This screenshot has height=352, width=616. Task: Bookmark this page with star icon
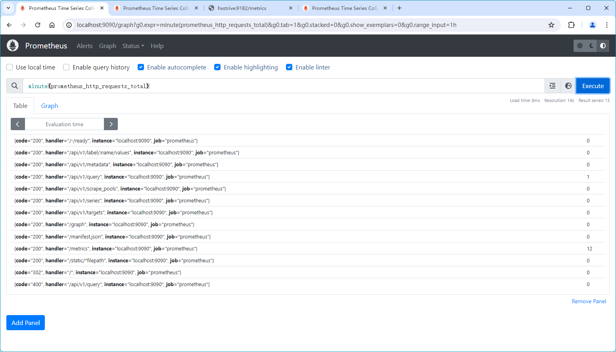click(x=551, y=25)
